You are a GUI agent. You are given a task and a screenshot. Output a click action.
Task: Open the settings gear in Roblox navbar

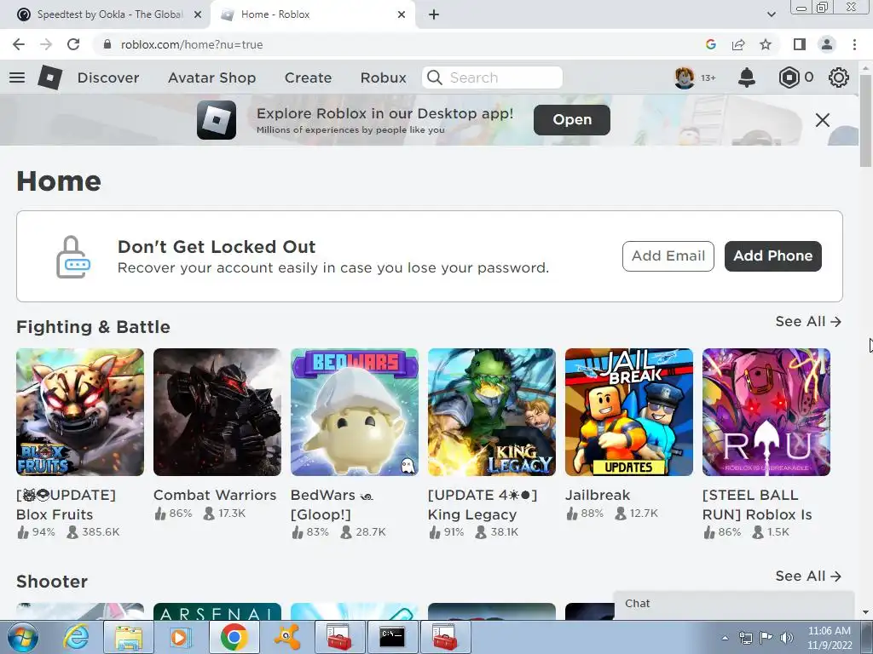click(x=839, y=77)
